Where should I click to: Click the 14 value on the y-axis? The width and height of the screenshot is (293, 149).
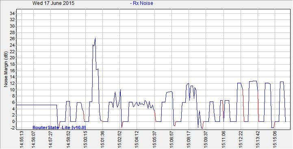pos(12,77)
